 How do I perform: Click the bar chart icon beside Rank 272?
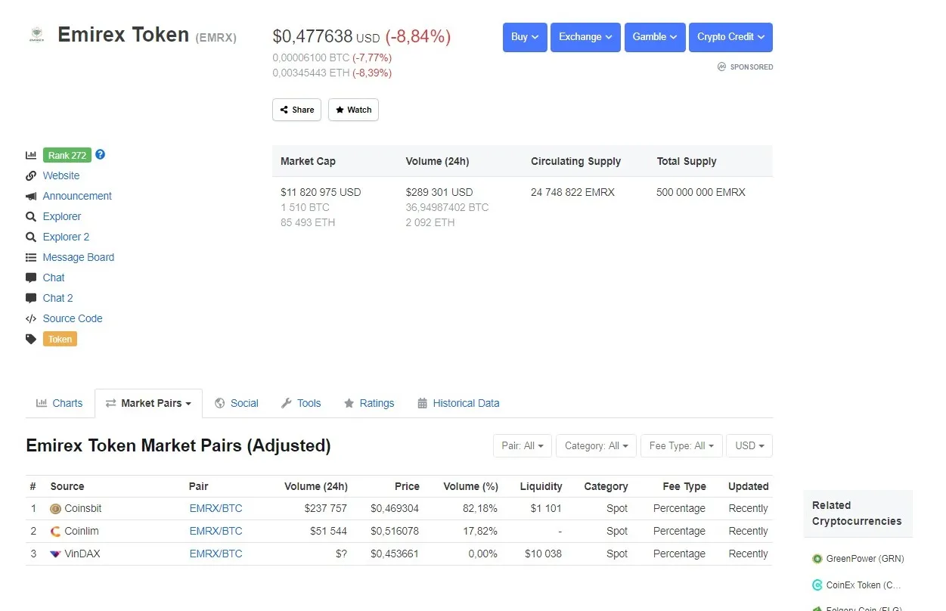pos(31,155)
